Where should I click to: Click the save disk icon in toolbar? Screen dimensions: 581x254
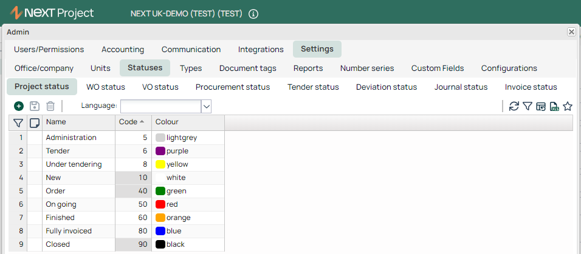35,107
